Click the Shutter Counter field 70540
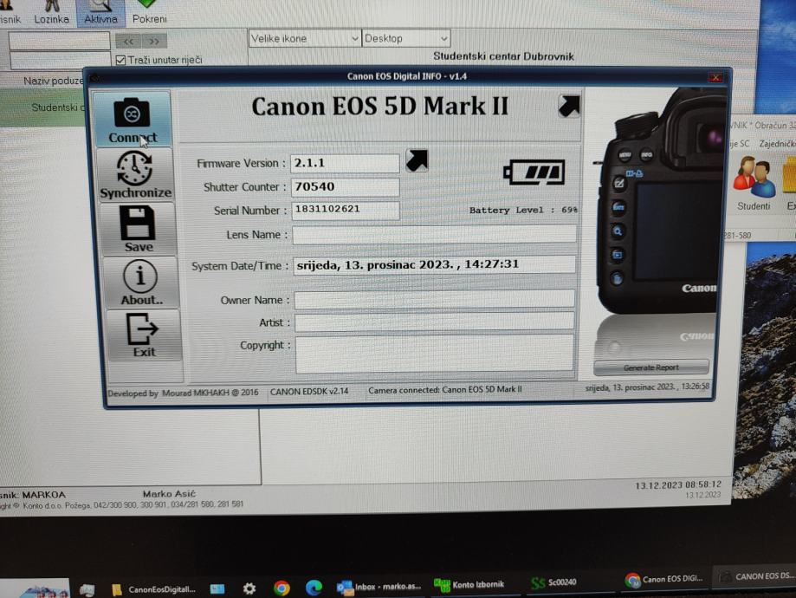The height and width of the screenshot is (598, 796). [346, 187]
